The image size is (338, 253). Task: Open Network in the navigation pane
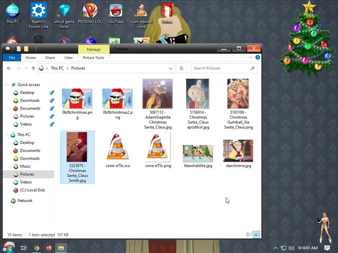[25, 201]
